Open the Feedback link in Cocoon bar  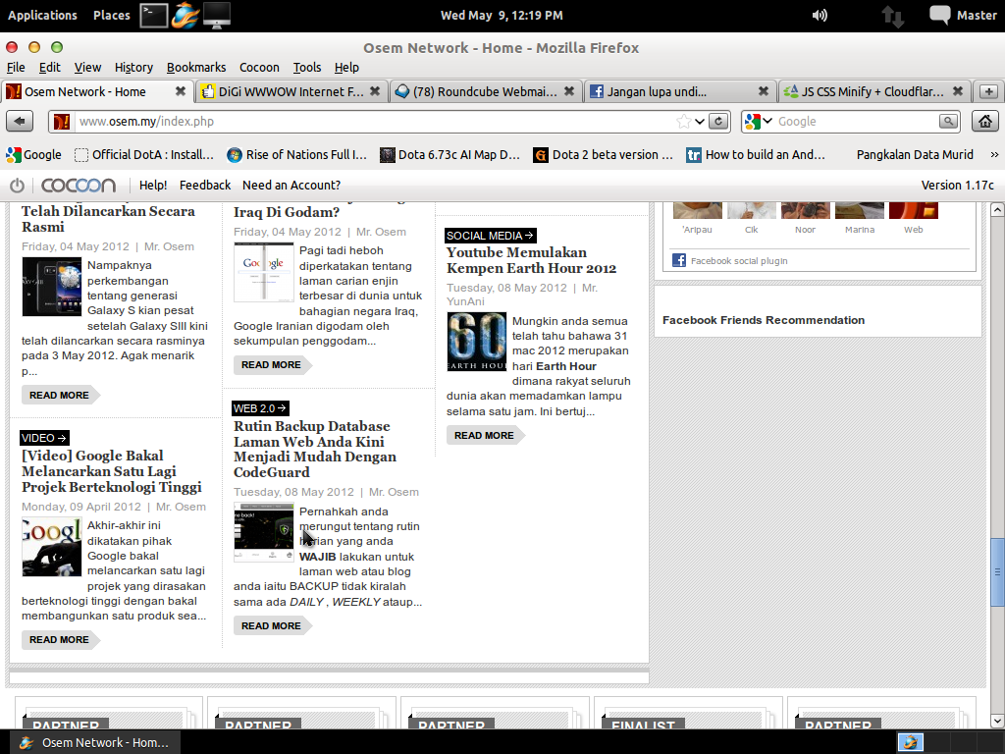[204, 186]
